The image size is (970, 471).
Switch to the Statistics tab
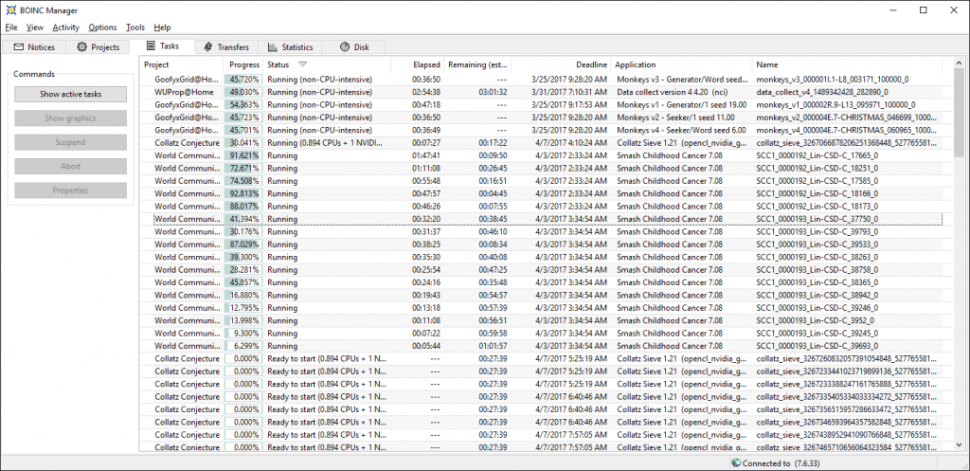point(290,47)
